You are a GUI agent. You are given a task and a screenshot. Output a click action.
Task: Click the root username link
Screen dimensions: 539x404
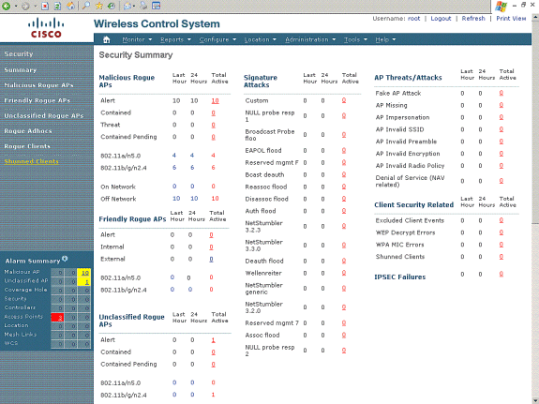[414, 19]
